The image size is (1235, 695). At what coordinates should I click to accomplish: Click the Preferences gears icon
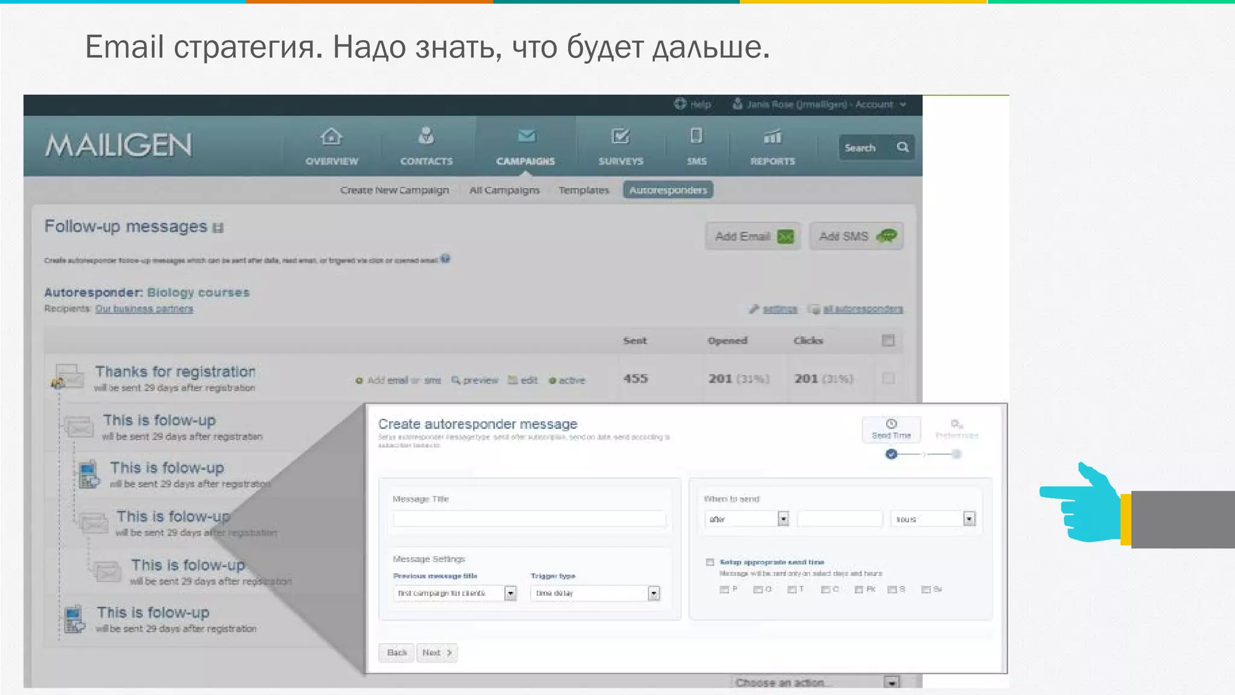[x=957, y=424]
